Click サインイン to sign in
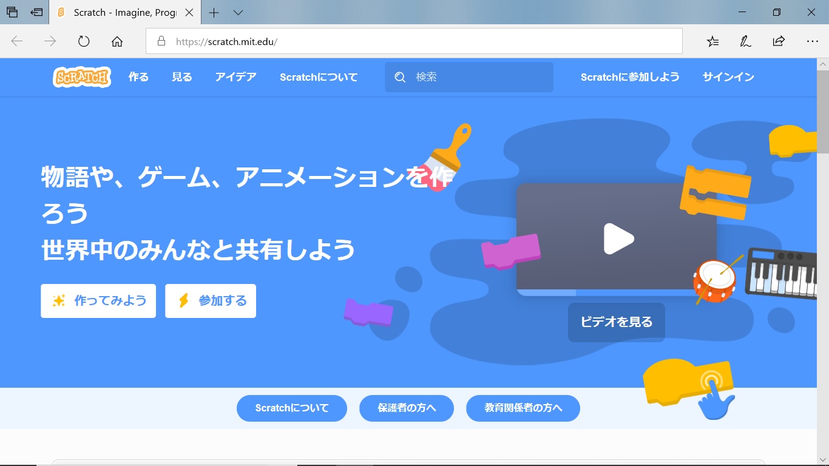The height and width of the screenshot is (466, 829). 728,77
